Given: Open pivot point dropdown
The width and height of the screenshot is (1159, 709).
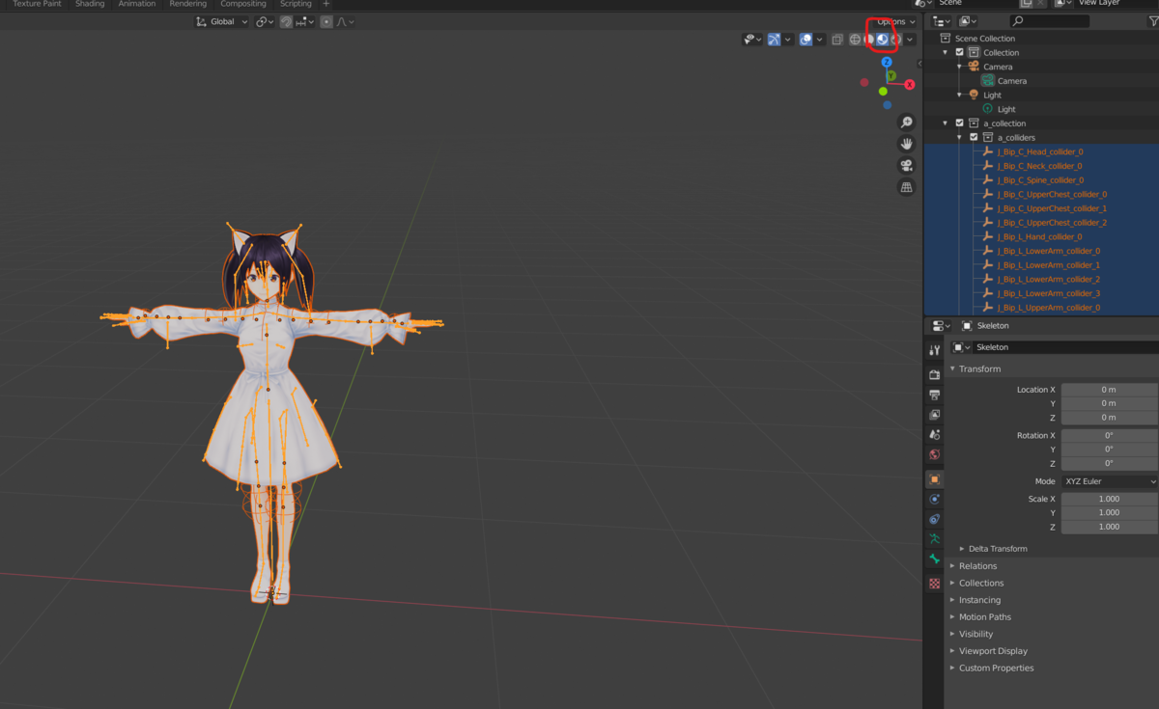Looking at the screenshot, I should coord(264,21).
